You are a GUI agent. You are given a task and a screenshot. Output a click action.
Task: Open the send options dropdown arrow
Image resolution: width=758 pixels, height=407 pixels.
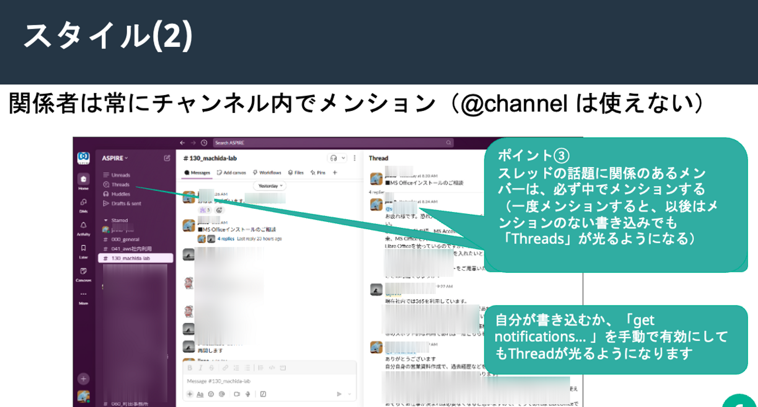click(x=349, y=394)
